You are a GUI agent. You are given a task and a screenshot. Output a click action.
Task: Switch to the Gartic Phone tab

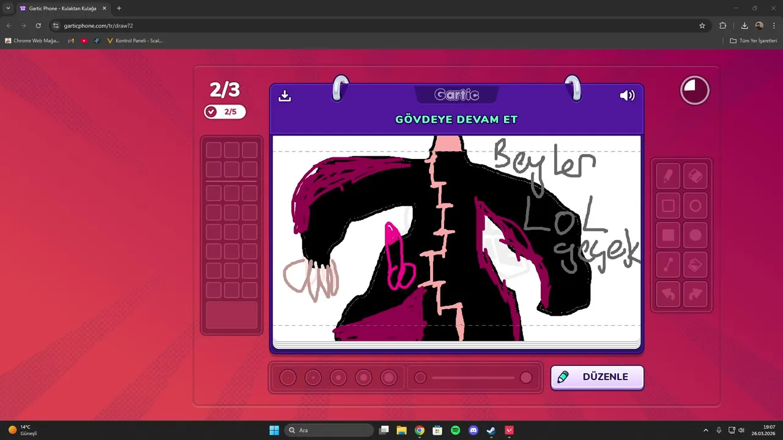pyautogui.click(x=62, y=9)
